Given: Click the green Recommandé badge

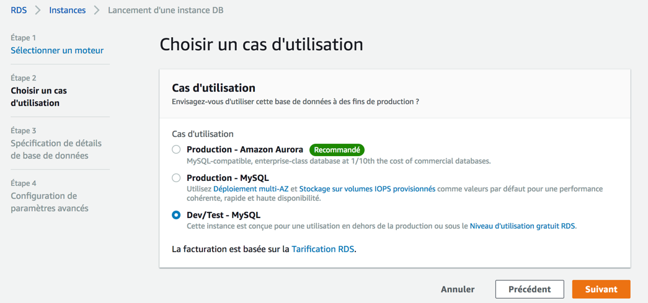Looking at the screenshot, I should point(337,150).
